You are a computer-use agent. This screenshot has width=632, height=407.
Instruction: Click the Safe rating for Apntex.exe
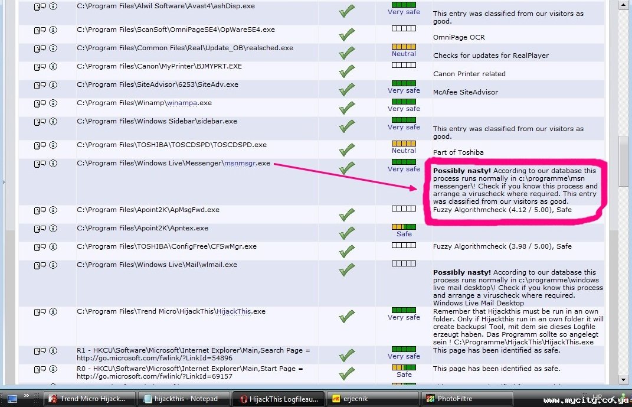404,234
